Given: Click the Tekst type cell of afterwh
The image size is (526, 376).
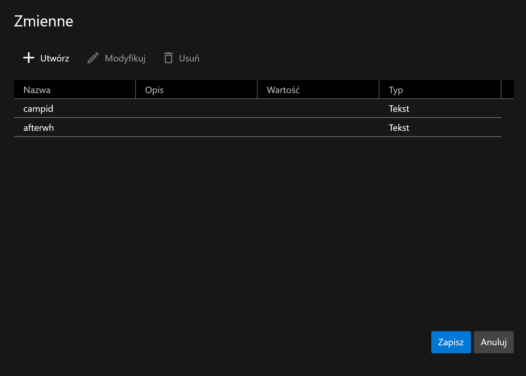Looking at the screenshot, I should pyautogui.click(x=399, y=127).
